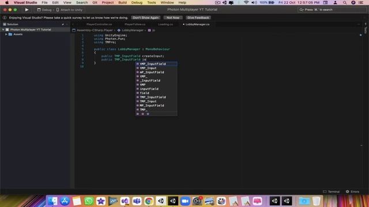Open the jo member breadcrumb

tap(152, 30)
